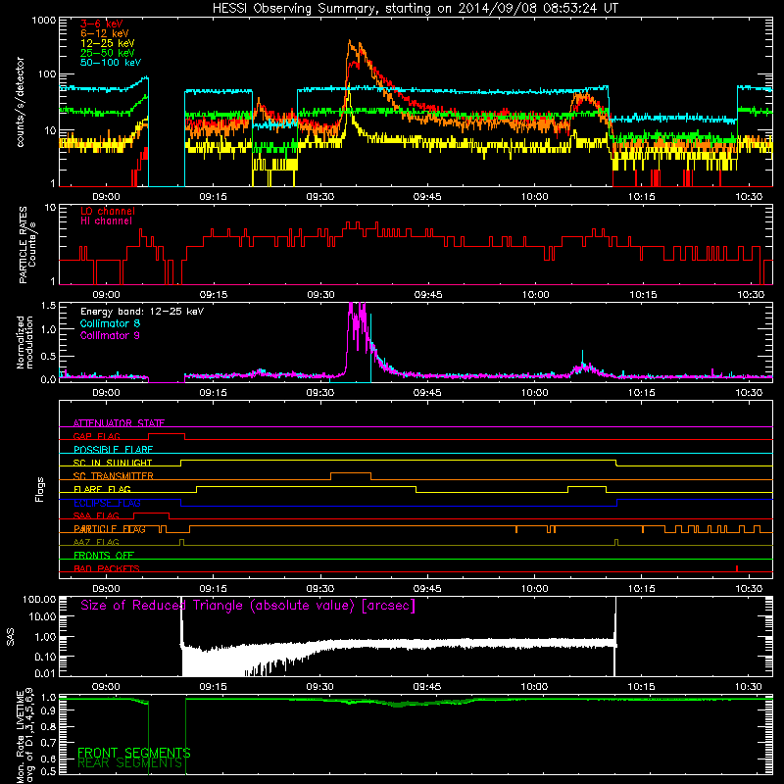Screen dimensions: 784x784
Task: Click the SAA FLAG label
Action: [x=96, y=515]
